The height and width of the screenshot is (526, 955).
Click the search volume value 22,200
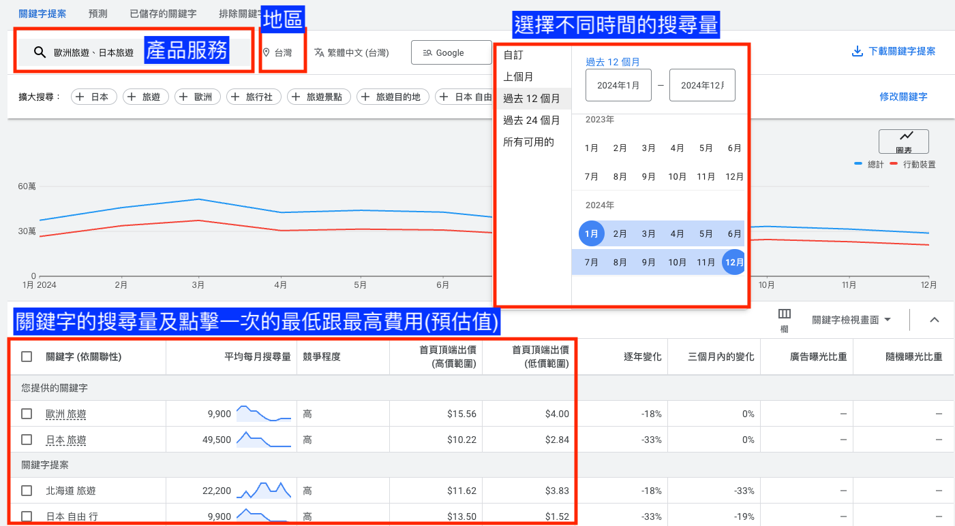coord(217,491)
